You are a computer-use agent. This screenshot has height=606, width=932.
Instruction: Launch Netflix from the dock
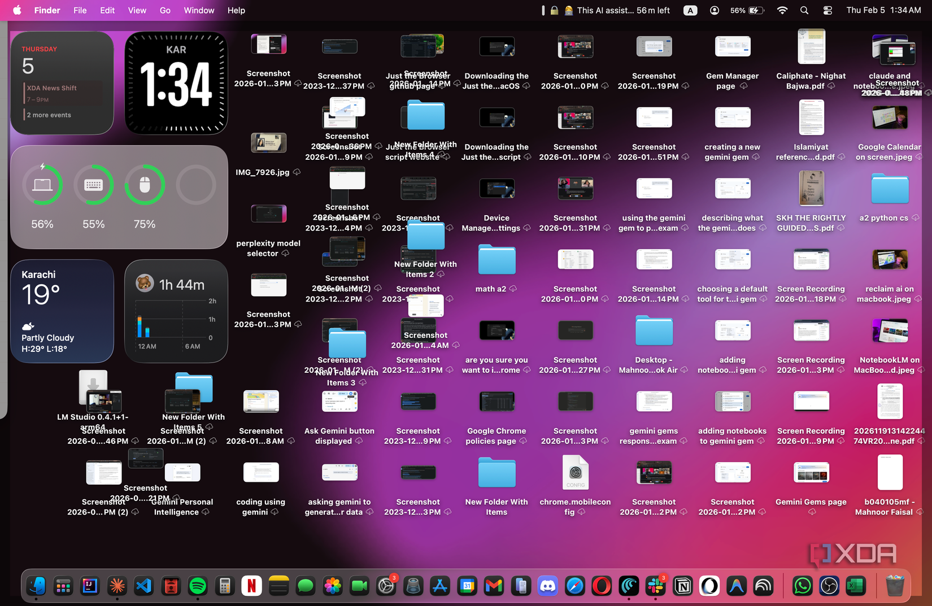[251, 586]
